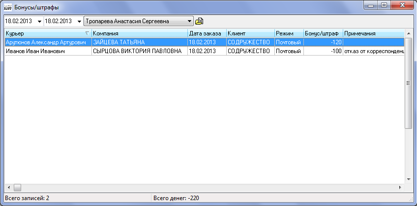Image resolution: width=417 pixels, height=206 pixels.
Task: Click the horizontal scrollbar right arrow
Action: pos(400,187)
